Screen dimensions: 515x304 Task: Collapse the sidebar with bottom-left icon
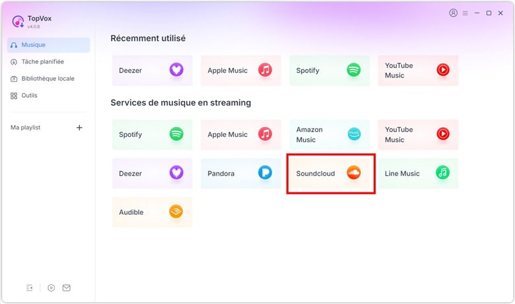pyautogui.click(x=29, y=288)
